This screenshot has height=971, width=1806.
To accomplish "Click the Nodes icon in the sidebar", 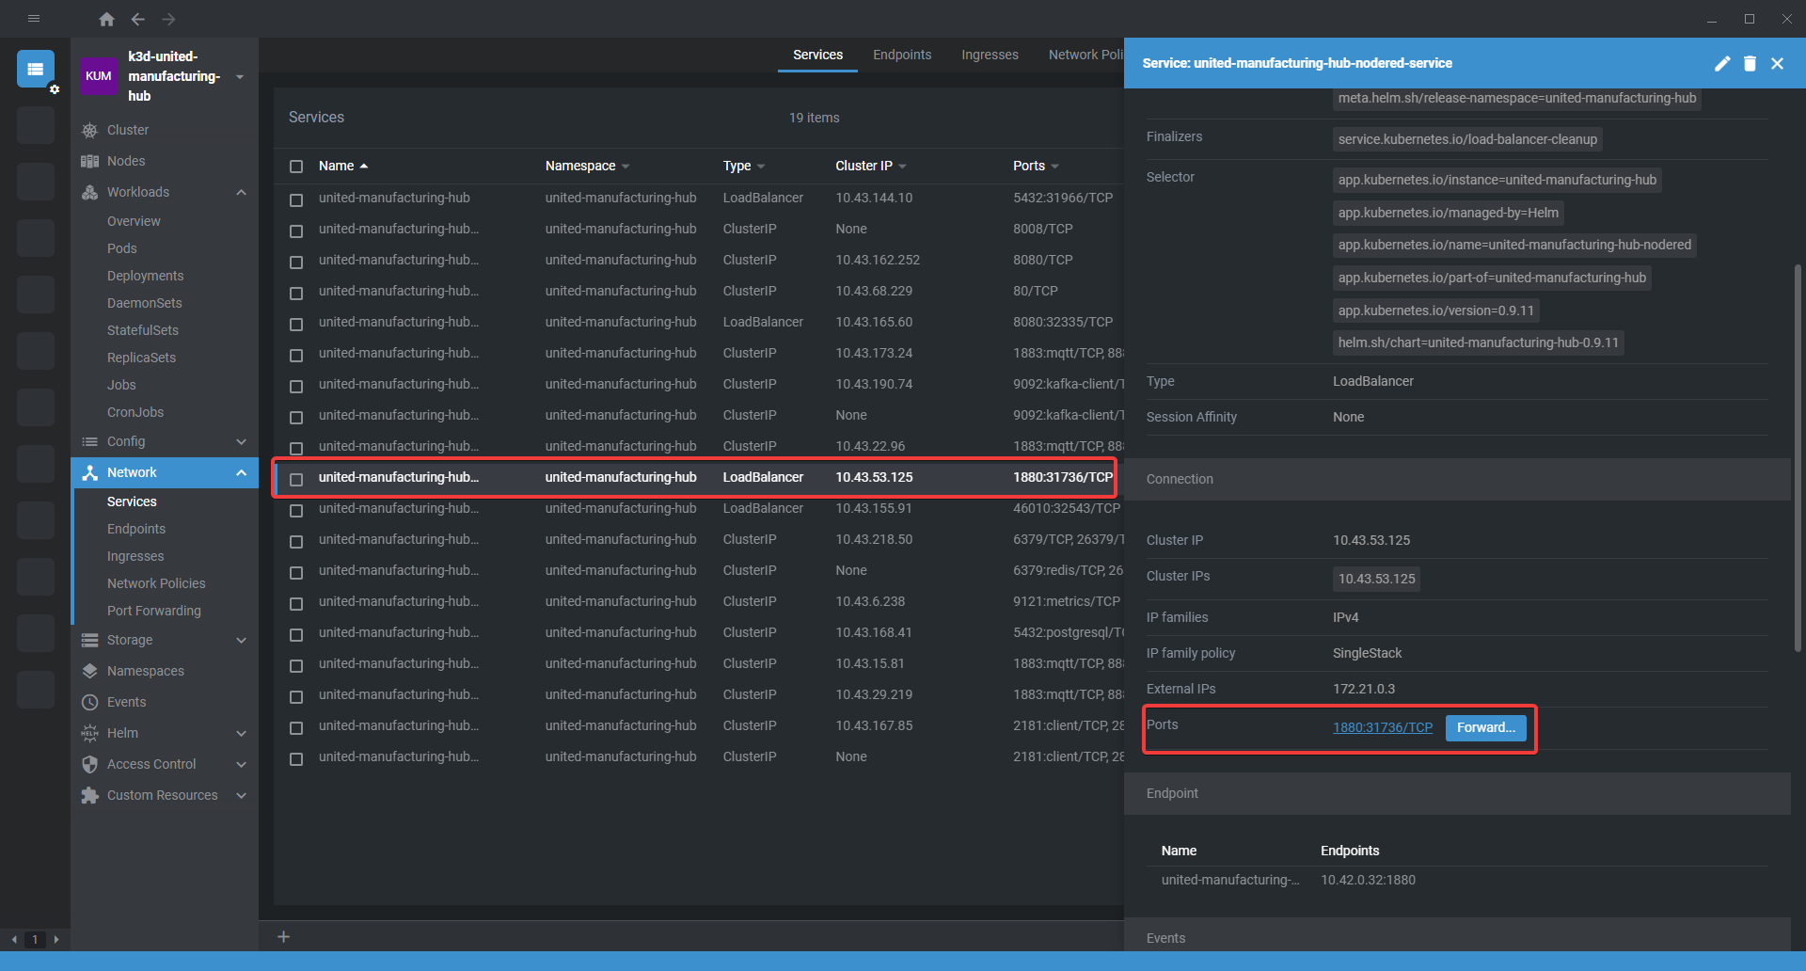I will tap(90, 161).
